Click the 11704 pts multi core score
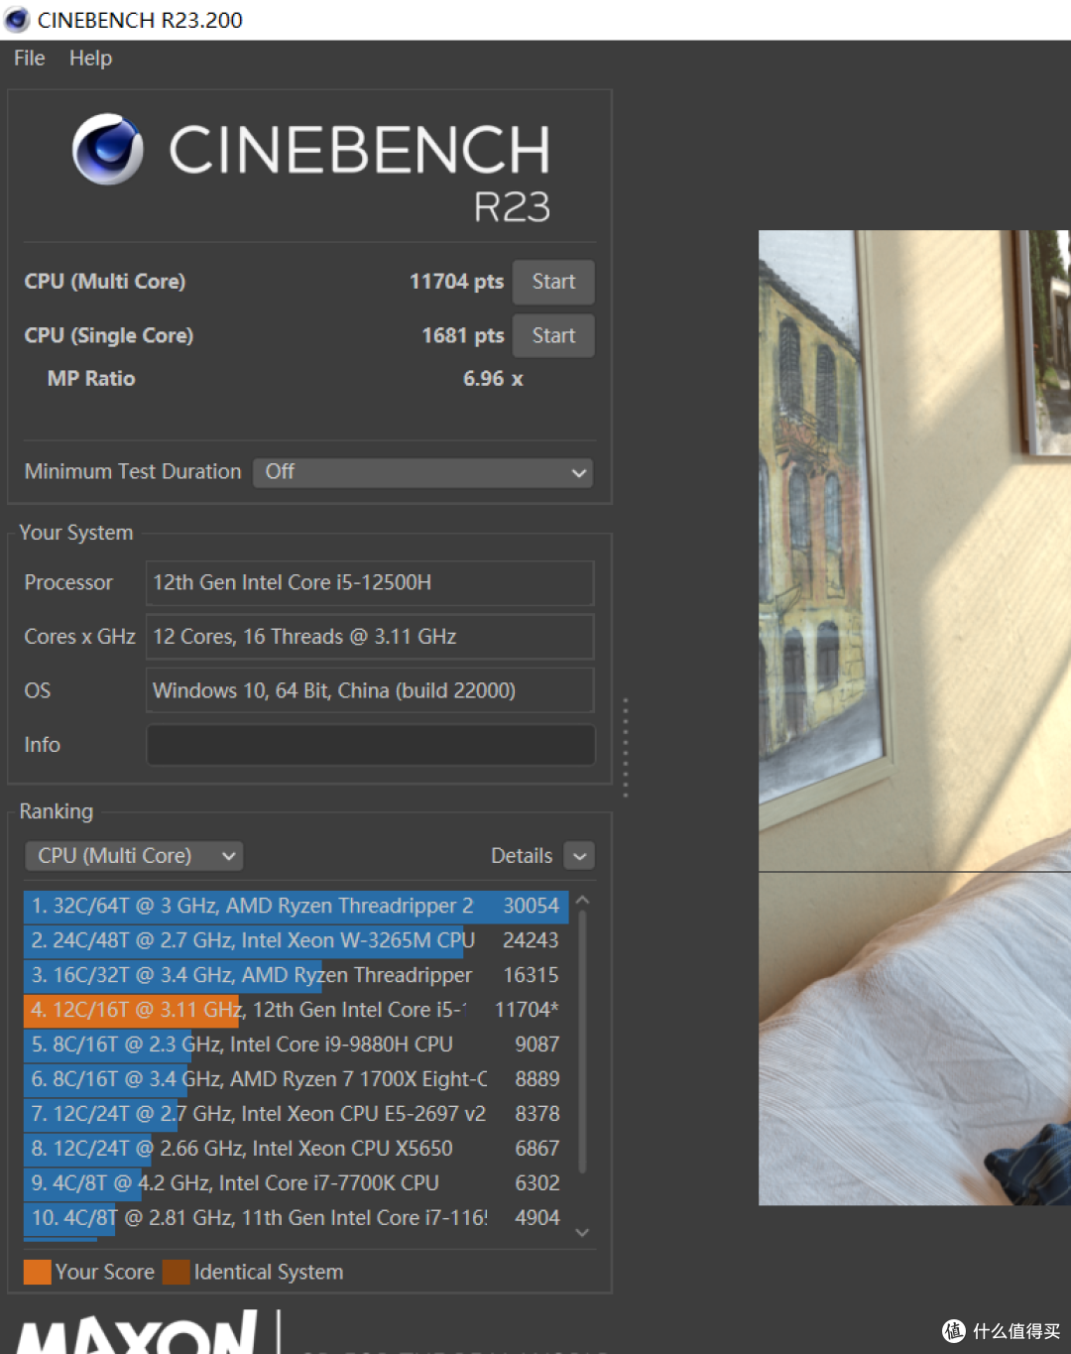1071x1354 pixels. pyautogui.click(x=456, y=282)
